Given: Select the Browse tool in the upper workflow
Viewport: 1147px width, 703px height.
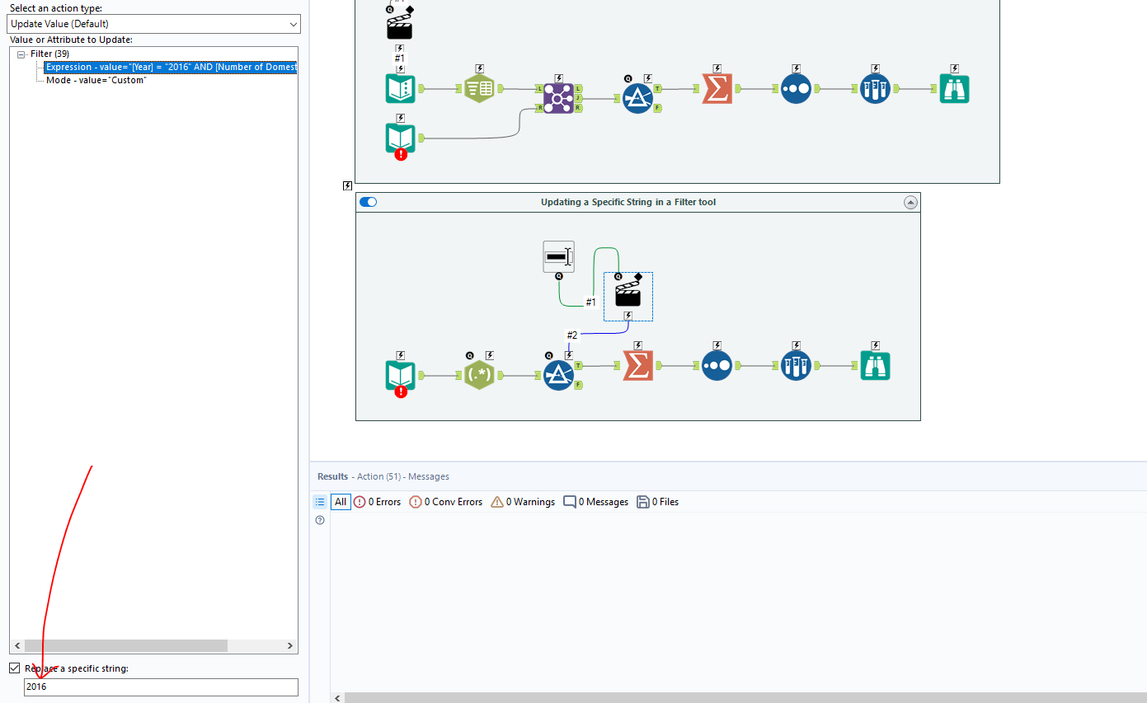Looking at the screenshot, I should 954,88.
